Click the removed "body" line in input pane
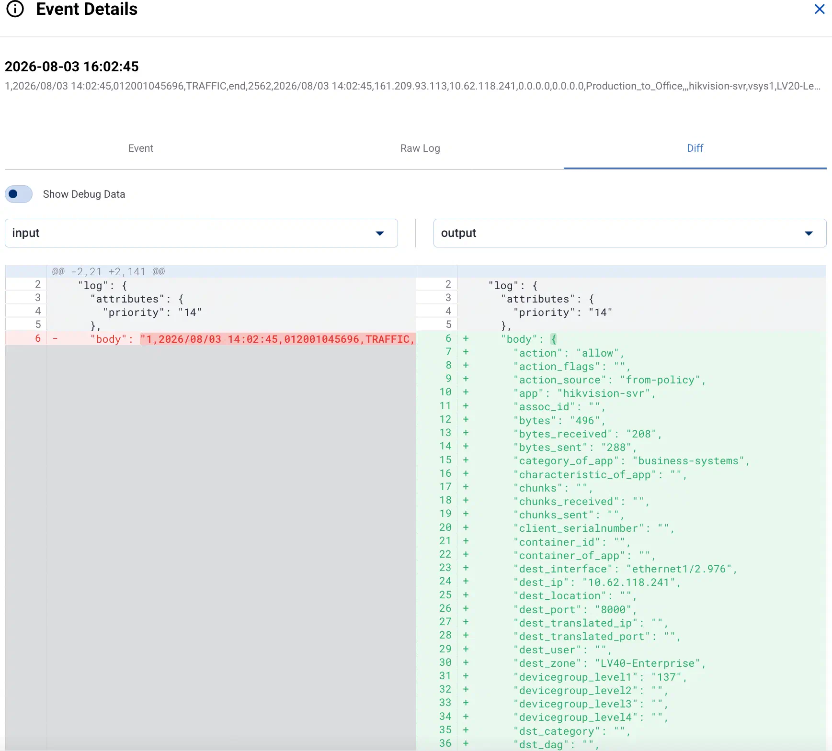This screenshot has height=751, width=832. (x=211, y=339)
